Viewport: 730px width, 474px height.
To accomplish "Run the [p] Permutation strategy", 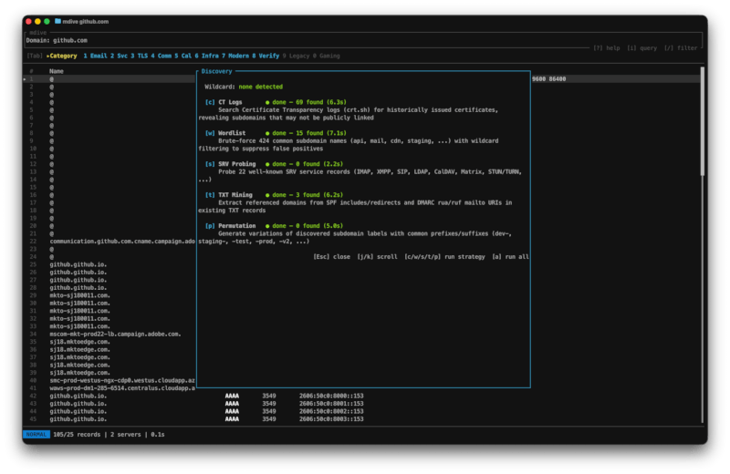I will (x=231, y=226).
